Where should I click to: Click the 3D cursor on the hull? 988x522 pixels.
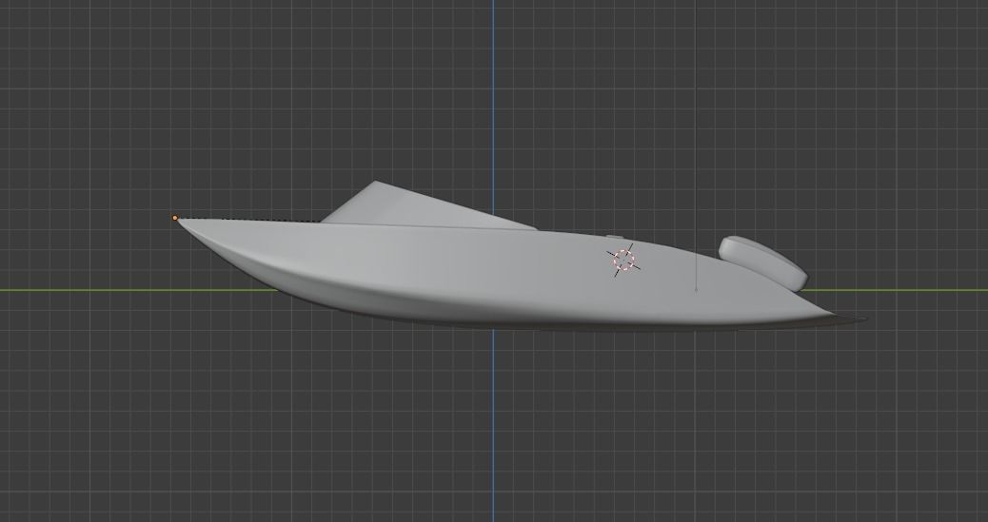pyautogui.click(x=623, y=261)
